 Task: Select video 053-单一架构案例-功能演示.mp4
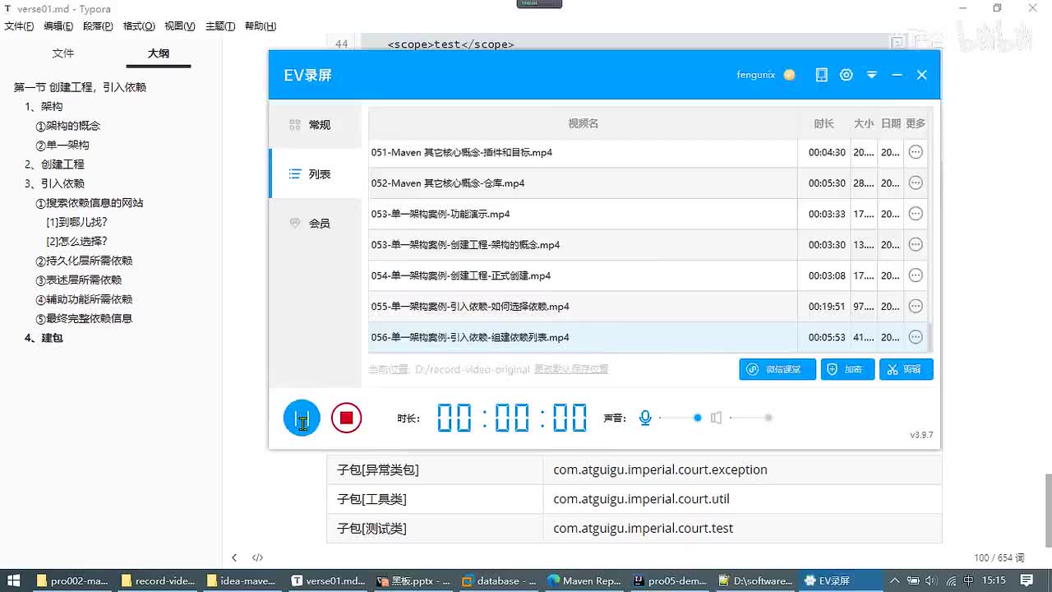(583, 214)
